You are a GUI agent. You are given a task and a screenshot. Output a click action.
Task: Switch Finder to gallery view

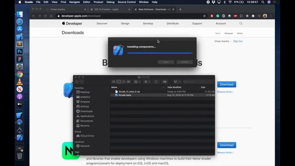129,82
